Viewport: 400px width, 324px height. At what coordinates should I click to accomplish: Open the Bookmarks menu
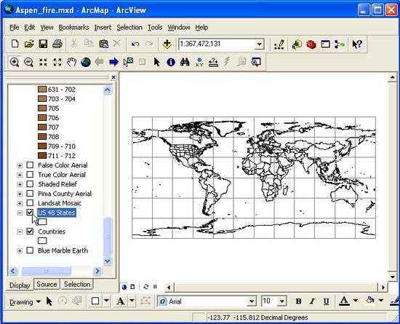tap(73, 28)
